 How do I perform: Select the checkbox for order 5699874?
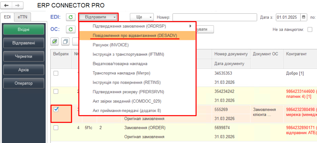[x=56, y=128]
